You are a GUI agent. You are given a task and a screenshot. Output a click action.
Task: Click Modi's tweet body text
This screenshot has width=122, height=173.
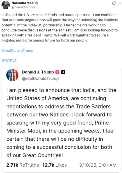pos(60,27)
